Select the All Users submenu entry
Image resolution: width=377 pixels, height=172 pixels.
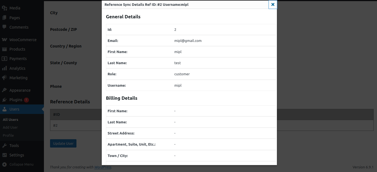(x=11, y=119)
